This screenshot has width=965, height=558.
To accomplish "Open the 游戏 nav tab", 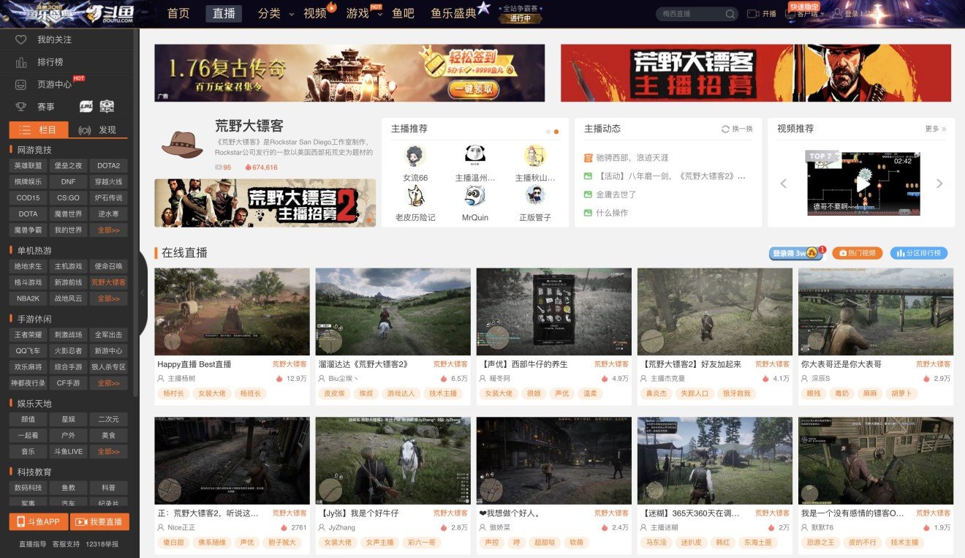I will (x=357, y=13).
